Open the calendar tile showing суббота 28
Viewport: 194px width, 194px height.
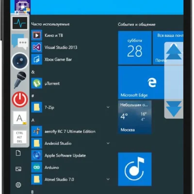[135, 48]
